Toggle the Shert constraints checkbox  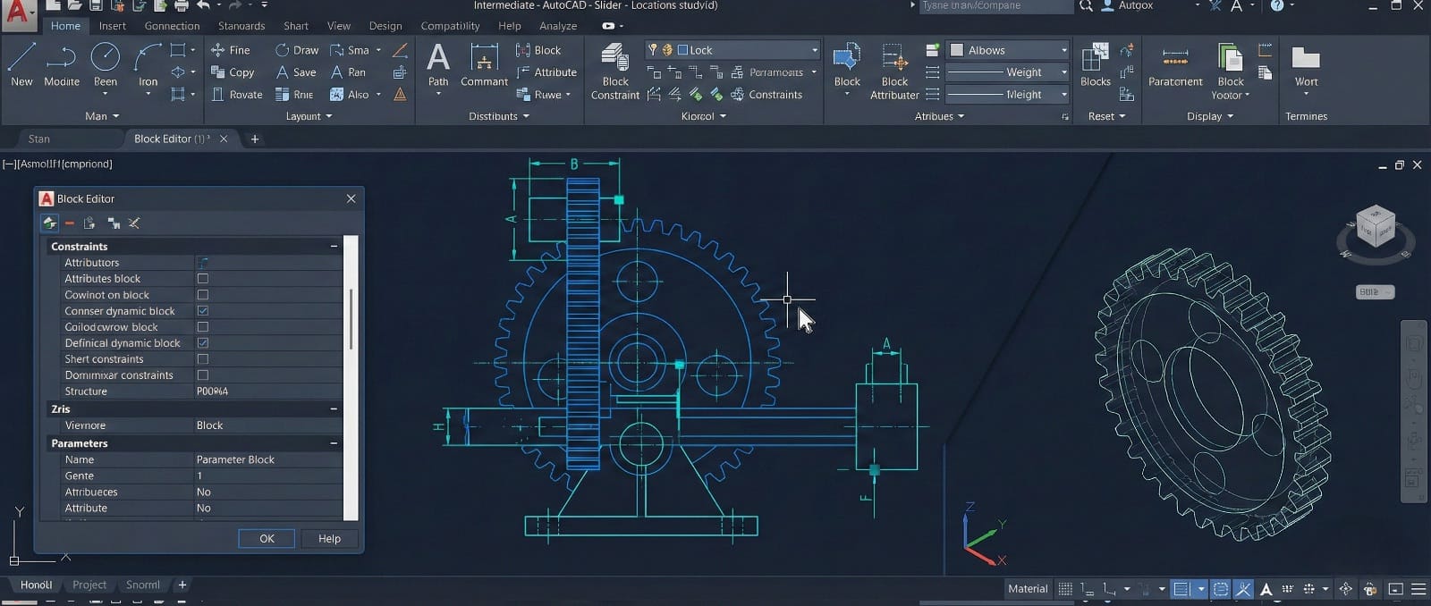(203, 359)
